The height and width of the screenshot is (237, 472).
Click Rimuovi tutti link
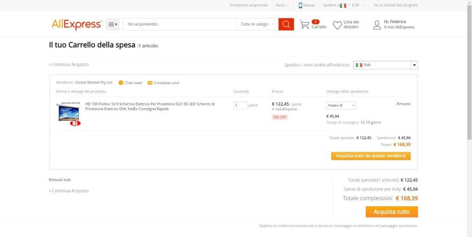pyautogui.click(x=60, y=180)
